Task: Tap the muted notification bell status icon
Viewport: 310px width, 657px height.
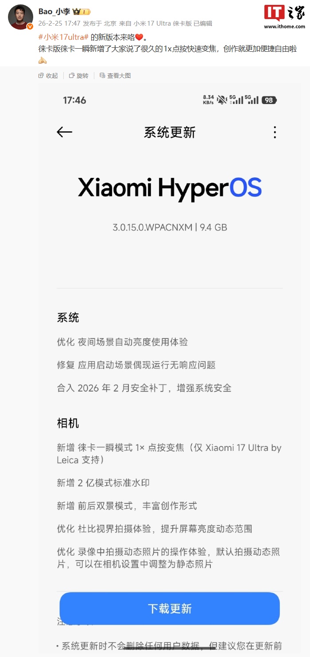Action: (222, 100)
